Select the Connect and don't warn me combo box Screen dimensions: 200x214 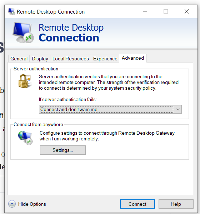click(x=110, y=109)
